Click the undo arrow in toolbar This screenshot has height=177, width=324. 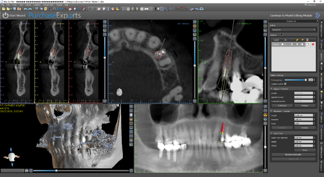point(26,9)
